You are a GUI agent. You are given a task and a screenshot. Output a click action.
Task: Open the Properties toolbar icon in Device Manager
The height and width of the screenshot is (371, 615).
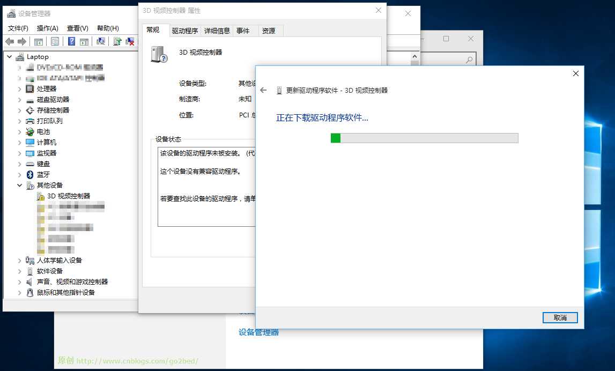[55, 41]
